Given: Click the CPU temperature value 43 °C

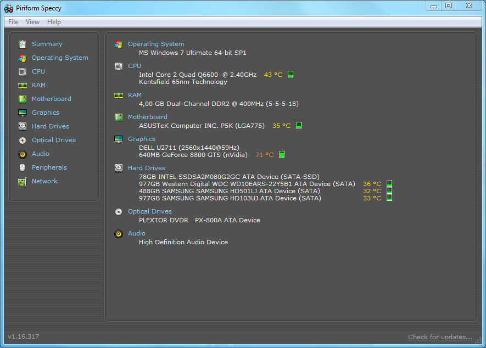Looking at the screenshot, I should (x=273, y=75).
